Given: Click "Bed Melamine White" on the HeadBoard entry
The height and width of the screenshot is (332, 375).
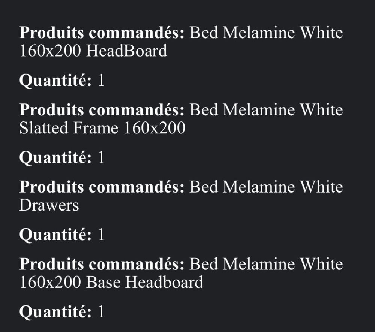Looking at the screenshot, I should point(266,33).
